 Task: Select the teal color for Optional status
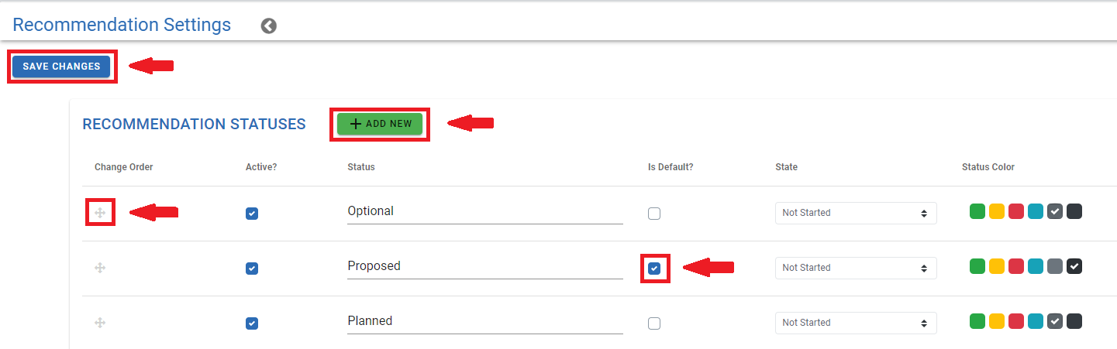(1036, 211)
